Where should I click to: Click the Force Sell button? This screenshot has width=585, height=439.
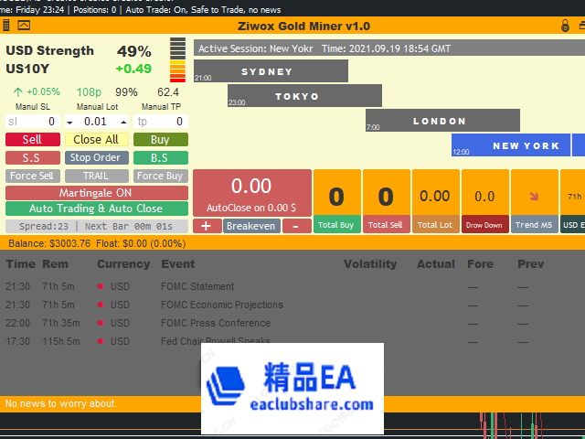pos(33,176)
